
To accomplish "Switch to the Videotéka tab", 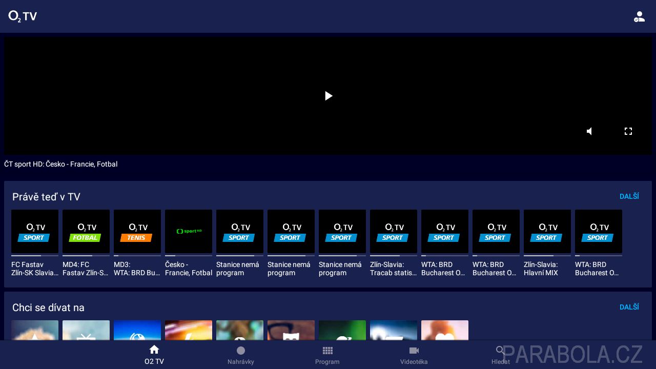I will [414, 355].
